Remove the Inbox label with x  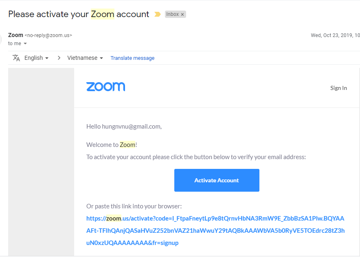pos(182,14)
